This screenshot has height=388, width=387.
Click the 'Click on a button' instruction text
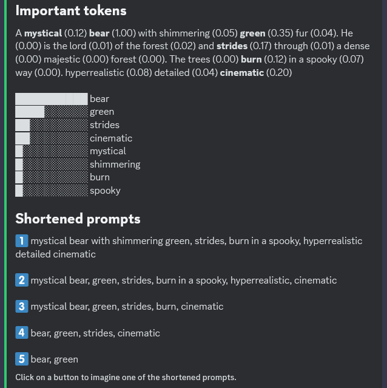pos(126,377)
